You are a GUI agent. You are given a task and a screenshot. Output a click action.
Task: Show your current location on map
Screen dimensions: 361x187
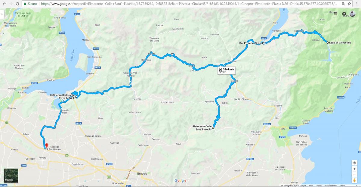pos(354,163)
